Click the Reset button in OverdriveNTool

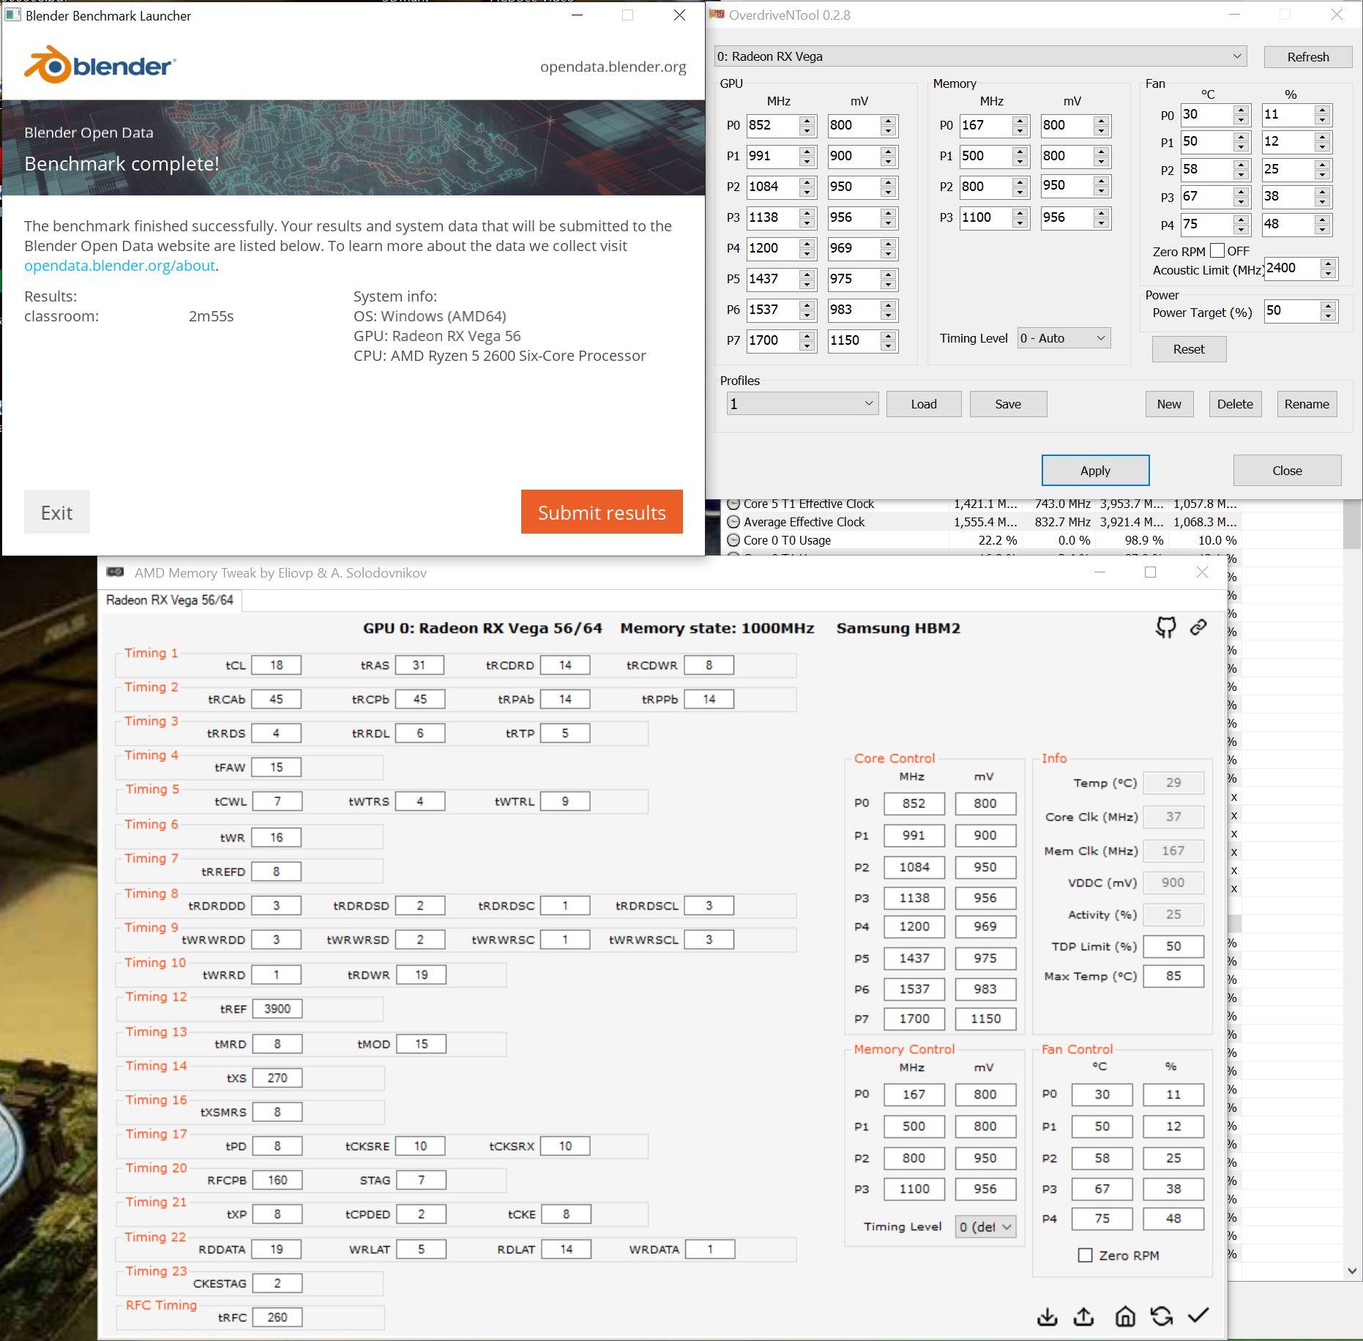pos(1189,349)
